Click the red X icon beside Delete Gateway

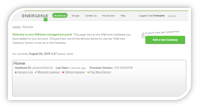pos(63,72)
